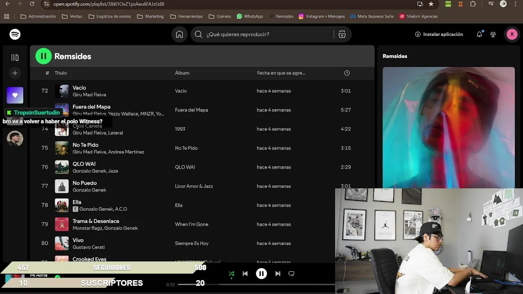Open the Marketing bookmark folder
523x294 pixels.
pos(150,16)
